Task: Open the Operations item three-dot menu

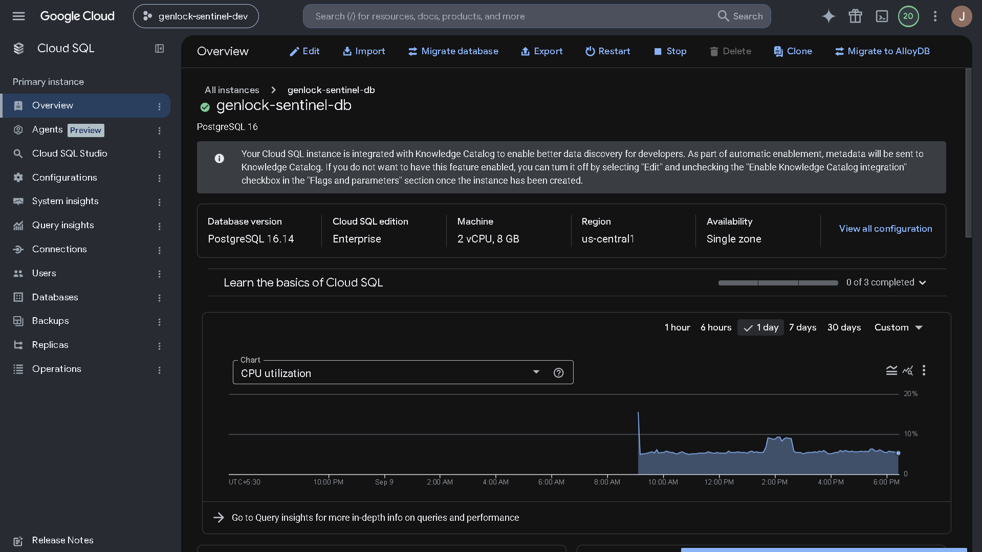Action: pyautogui.click(x=160, y=370)
